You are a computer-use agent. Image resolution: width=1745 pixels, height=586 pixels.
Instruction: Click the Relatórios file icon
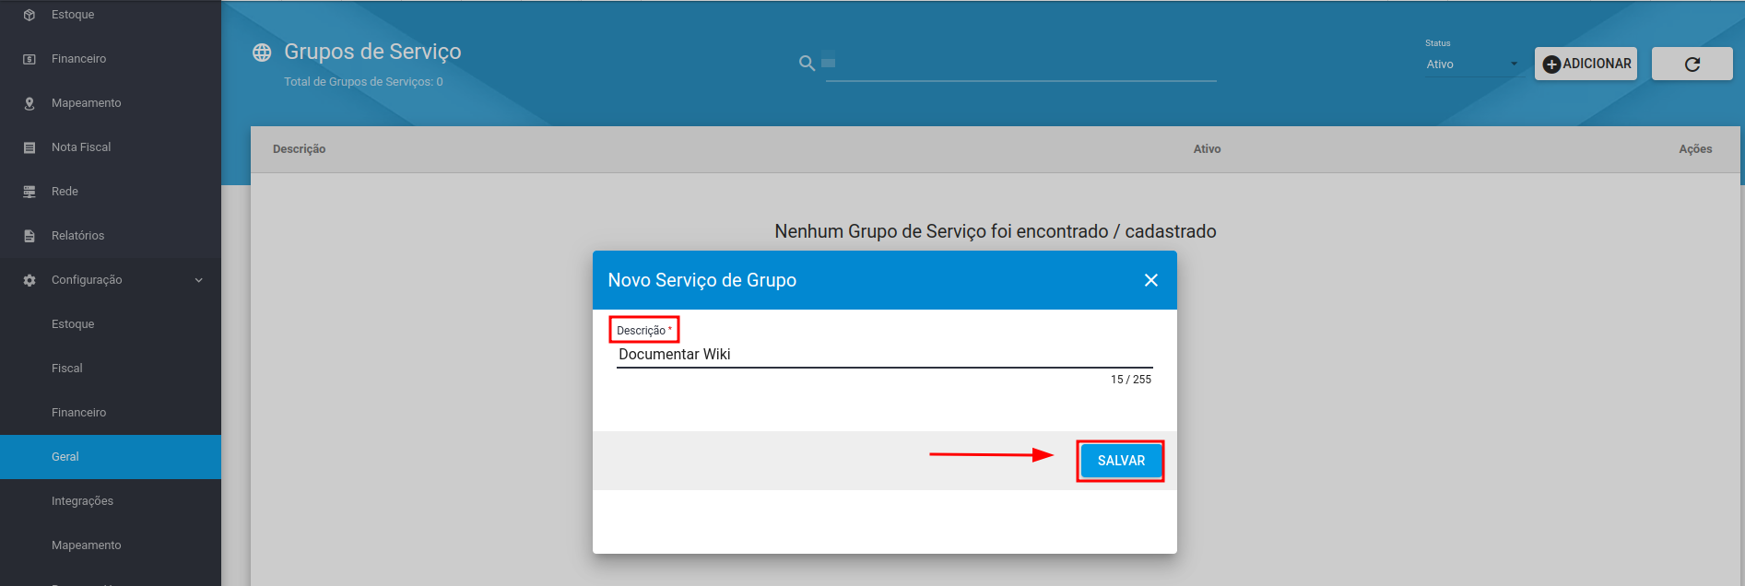coord(29,236)
